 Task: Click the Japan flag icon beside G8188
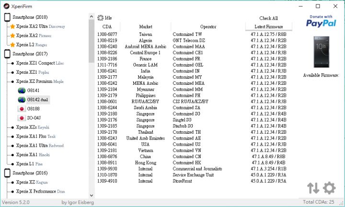click(x=22, y=109)
